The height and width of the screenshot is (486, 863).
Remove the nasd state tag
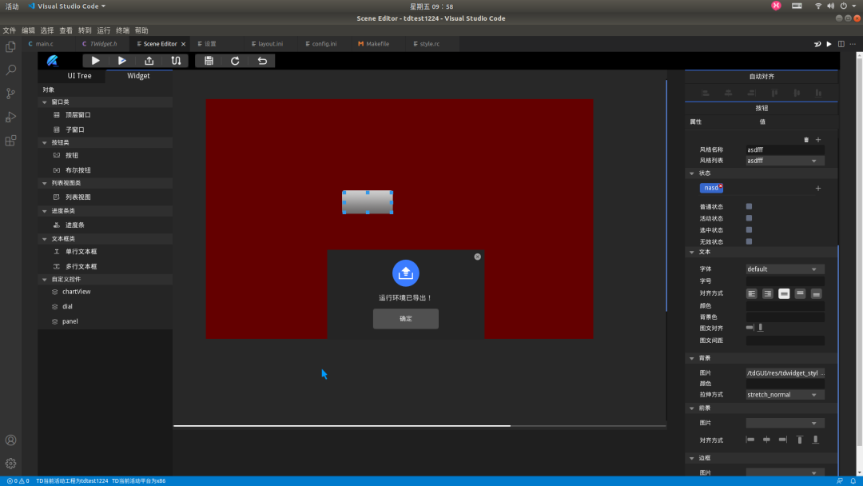[721, 185]
